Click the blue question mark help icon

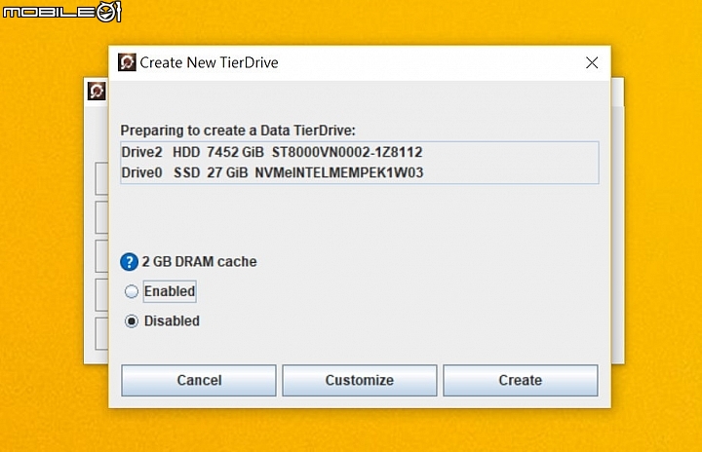[x=129, y=262]
